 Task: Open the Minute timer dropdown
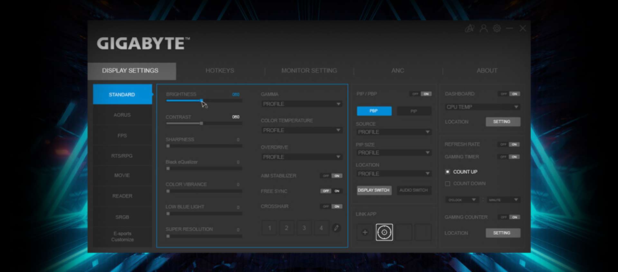(x=503, y=200)
